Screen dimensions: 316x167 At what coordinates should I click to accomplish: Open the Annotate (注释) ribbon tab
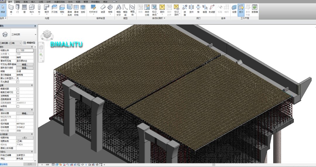(41, 2)
